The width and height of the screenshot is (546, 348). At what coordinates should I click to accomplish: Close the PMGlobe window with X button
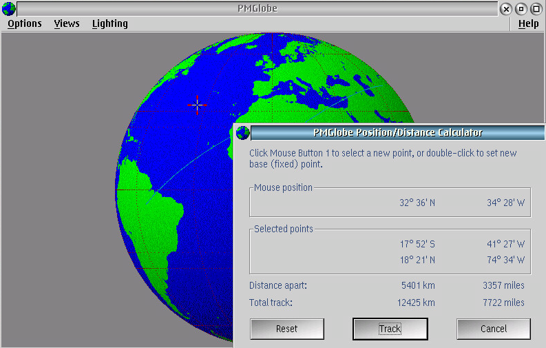coord(506,9)
